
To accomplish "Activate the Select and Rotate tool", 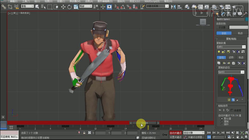I will 69,7.
